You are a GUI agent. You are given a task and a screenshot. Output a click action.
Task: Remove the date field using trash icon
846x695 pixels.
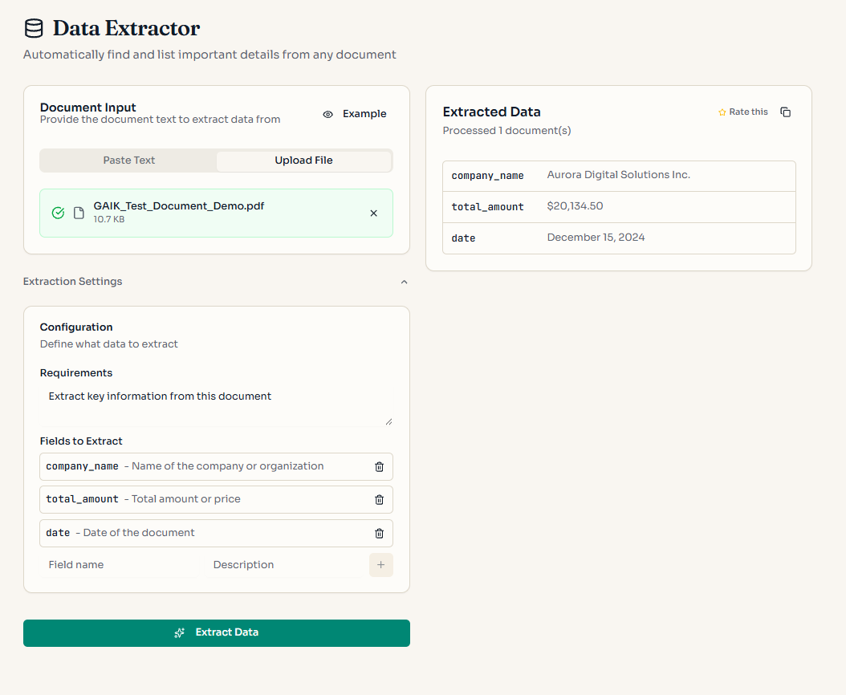[379, 533]
